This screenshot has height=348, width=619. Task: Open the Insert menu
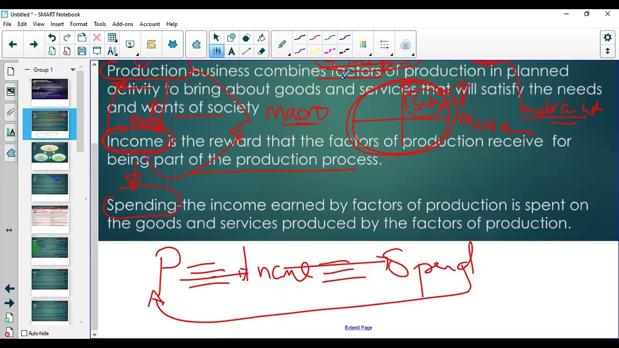[x=57, y=24]
